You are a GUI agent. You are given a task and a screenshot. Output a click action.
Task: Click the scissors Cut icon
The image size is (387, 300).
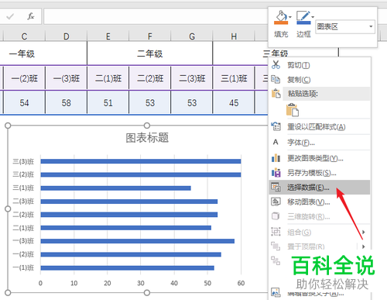[x=276, y=65]
